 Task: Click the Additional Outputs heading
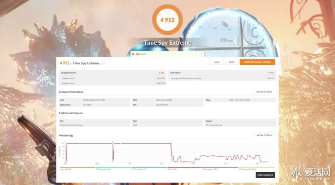coord(71,113)
